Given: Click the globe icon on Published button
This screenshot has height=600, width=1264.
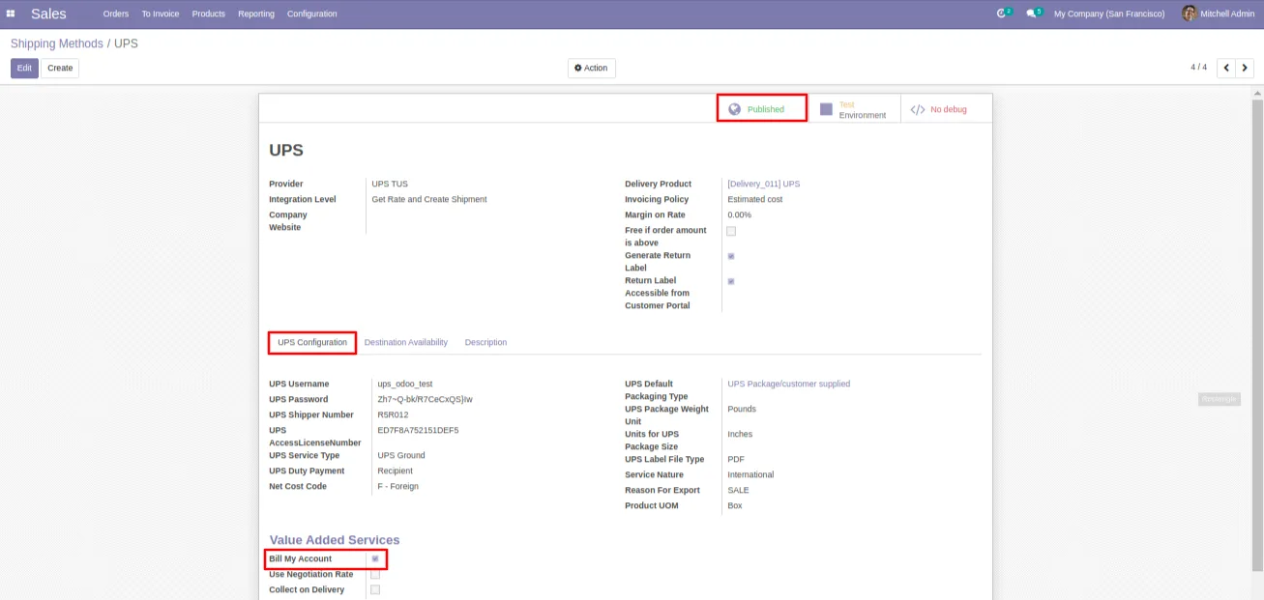Looking at the screenshot, I should tap(734, 109).
